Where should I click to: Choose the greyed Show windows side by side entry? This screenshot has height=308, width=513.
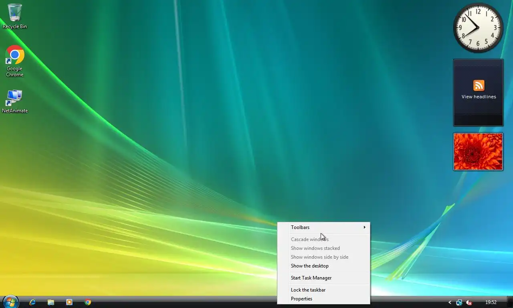(324, 257)
